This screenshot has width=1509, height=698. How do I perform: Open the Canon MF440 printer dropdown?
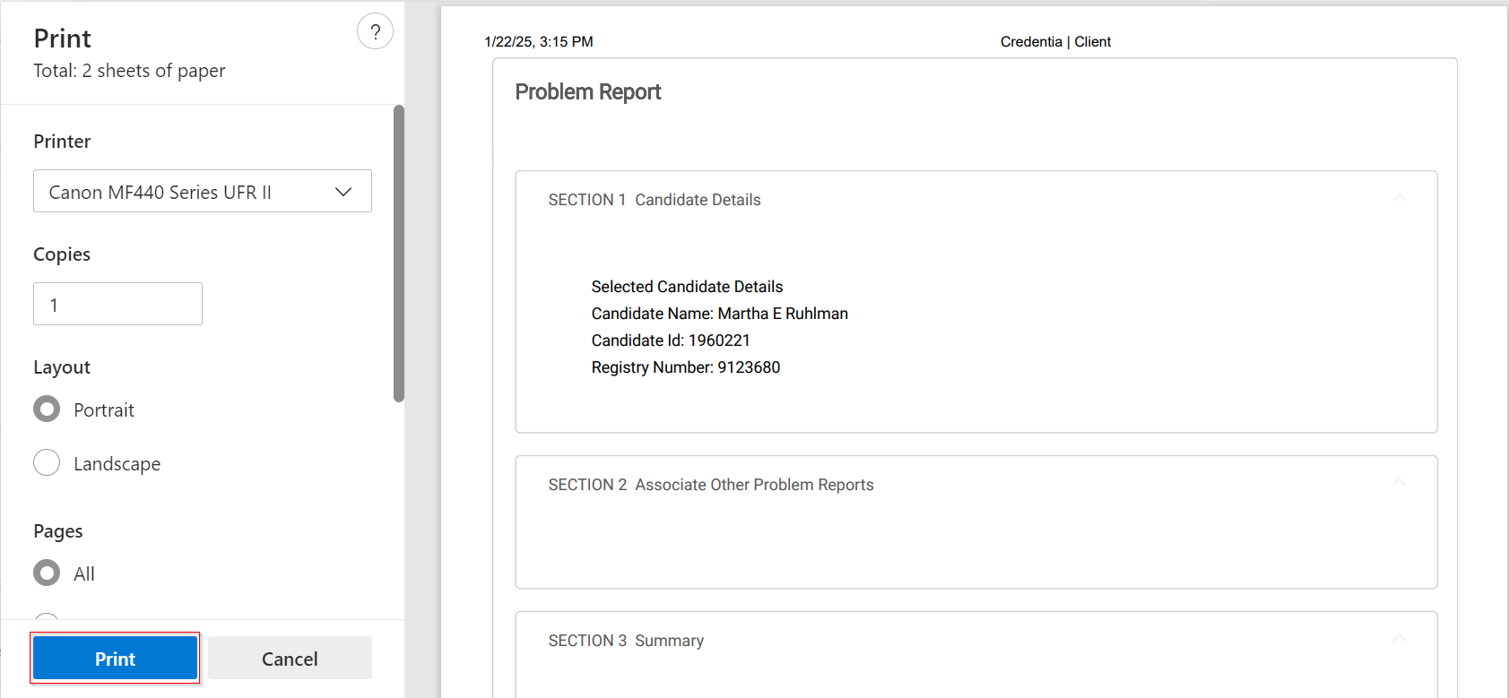pos(203,192)
